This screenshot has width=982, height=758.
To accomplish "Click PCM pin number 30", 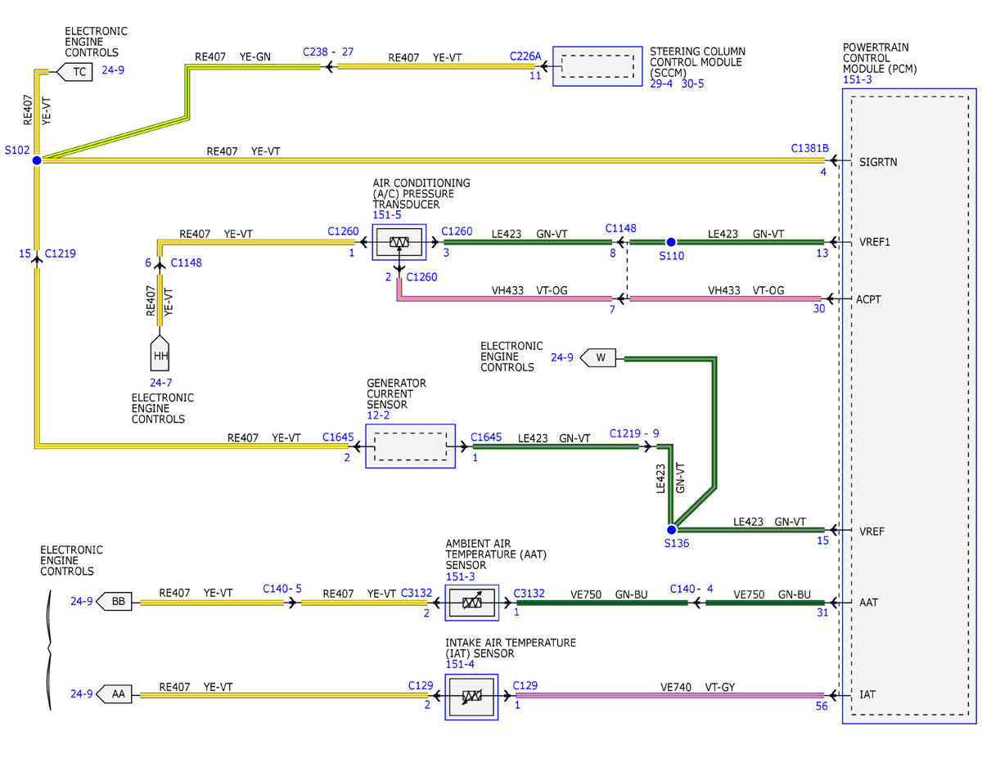I will [819, 310].
